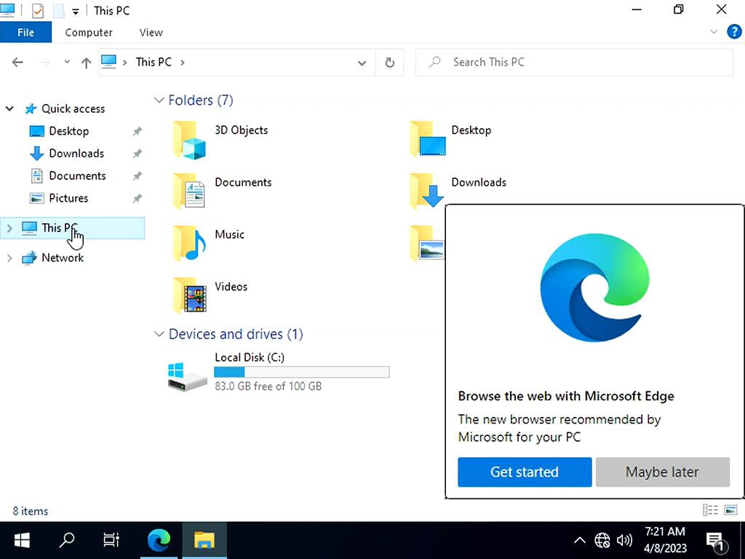
Task: Select Desktop under Quick access
Action: tap(69, 131)
